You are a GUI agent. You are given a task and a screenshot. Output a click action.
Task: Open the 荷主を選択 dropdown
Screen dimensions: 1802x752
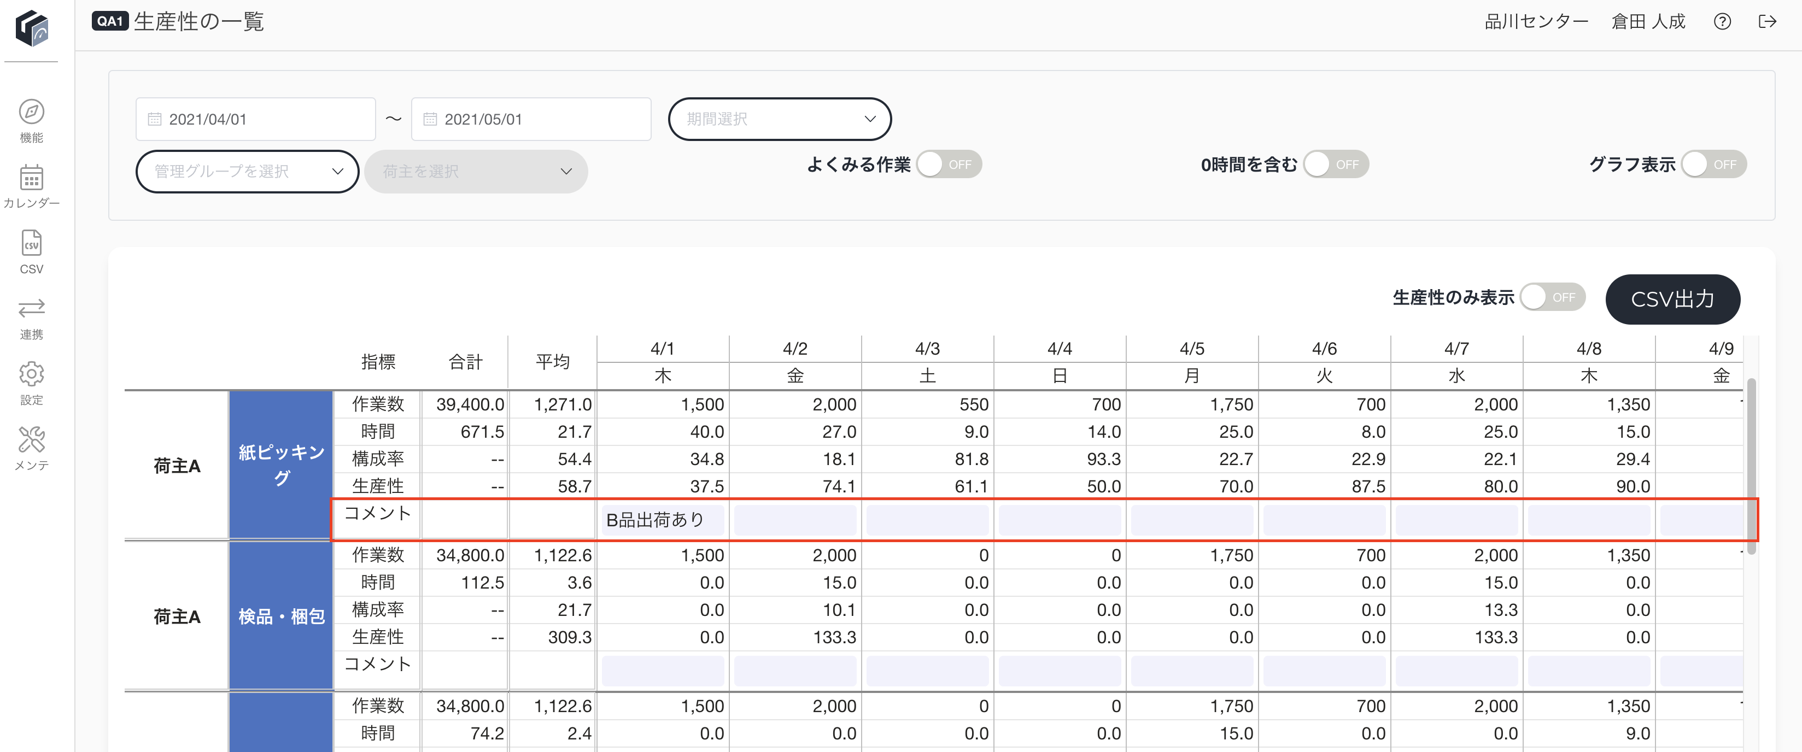(x=476, y=172)
